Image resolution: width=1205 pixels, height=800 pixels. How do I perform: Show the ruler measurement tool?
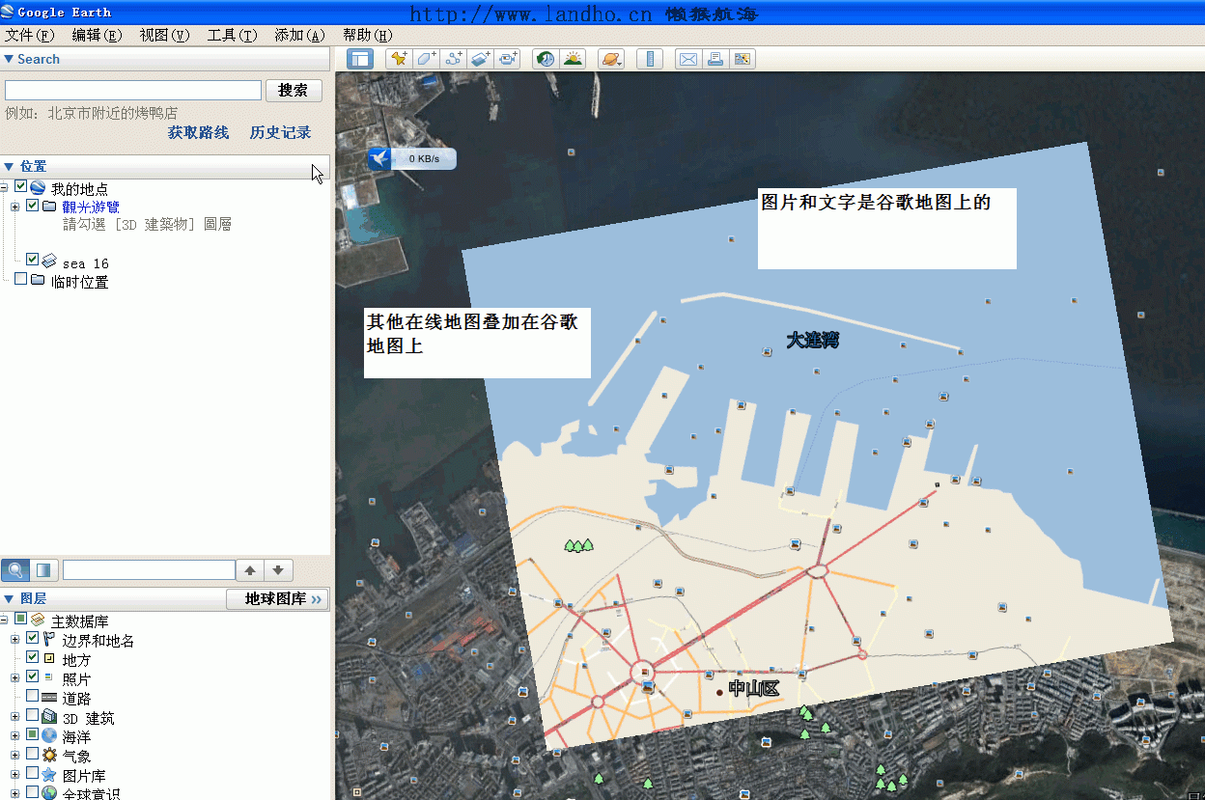pyautogui.click(x=650, y=59)
